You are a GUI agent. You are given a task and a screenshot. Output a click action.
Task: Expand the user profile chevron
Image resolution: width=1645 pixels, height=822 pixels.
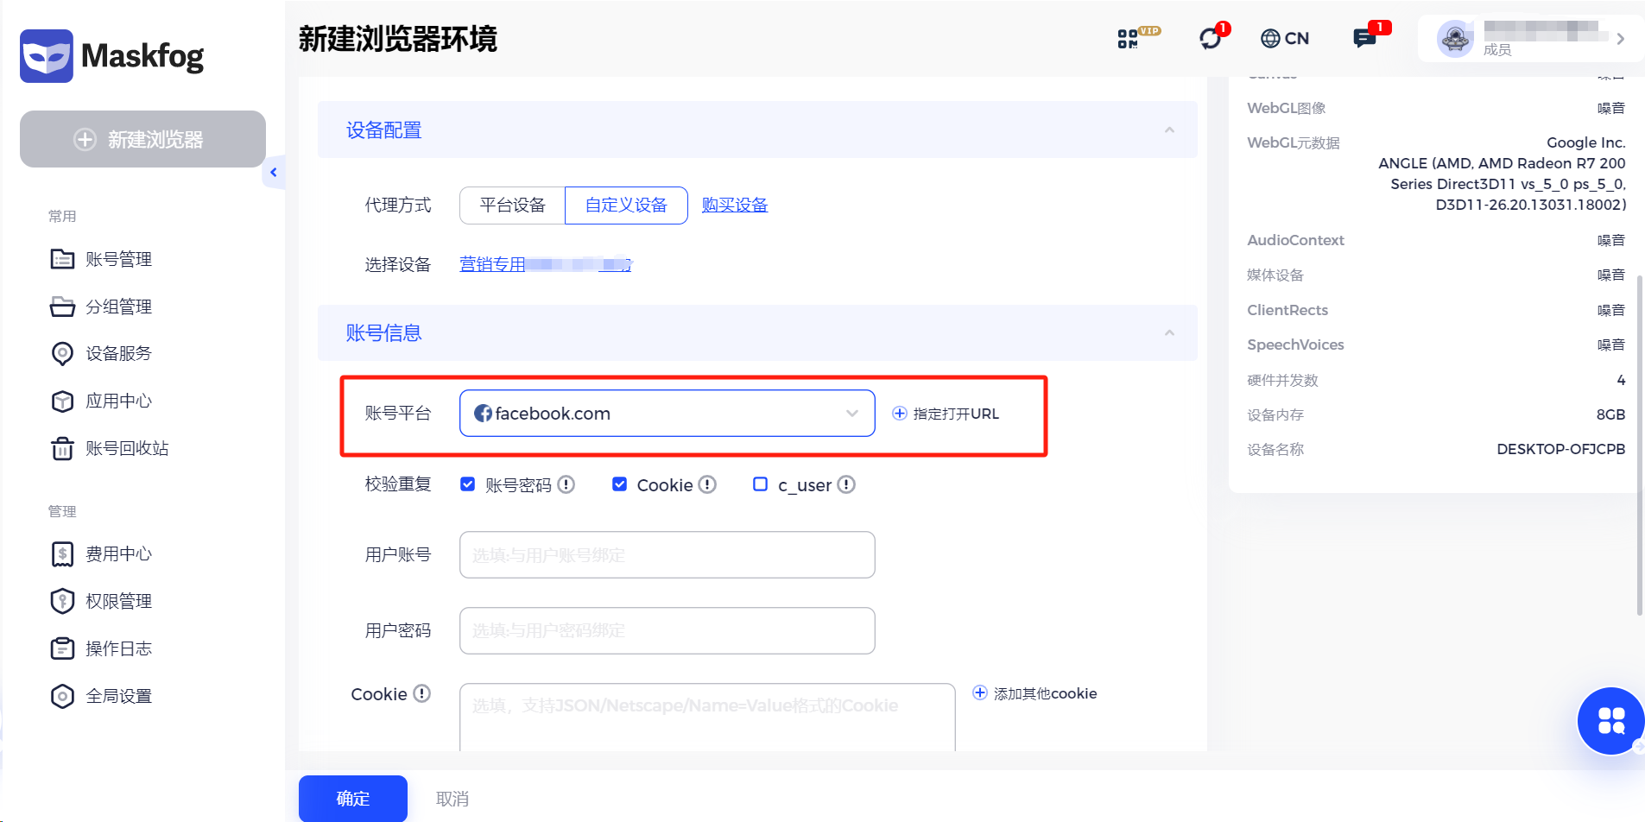1621,39
